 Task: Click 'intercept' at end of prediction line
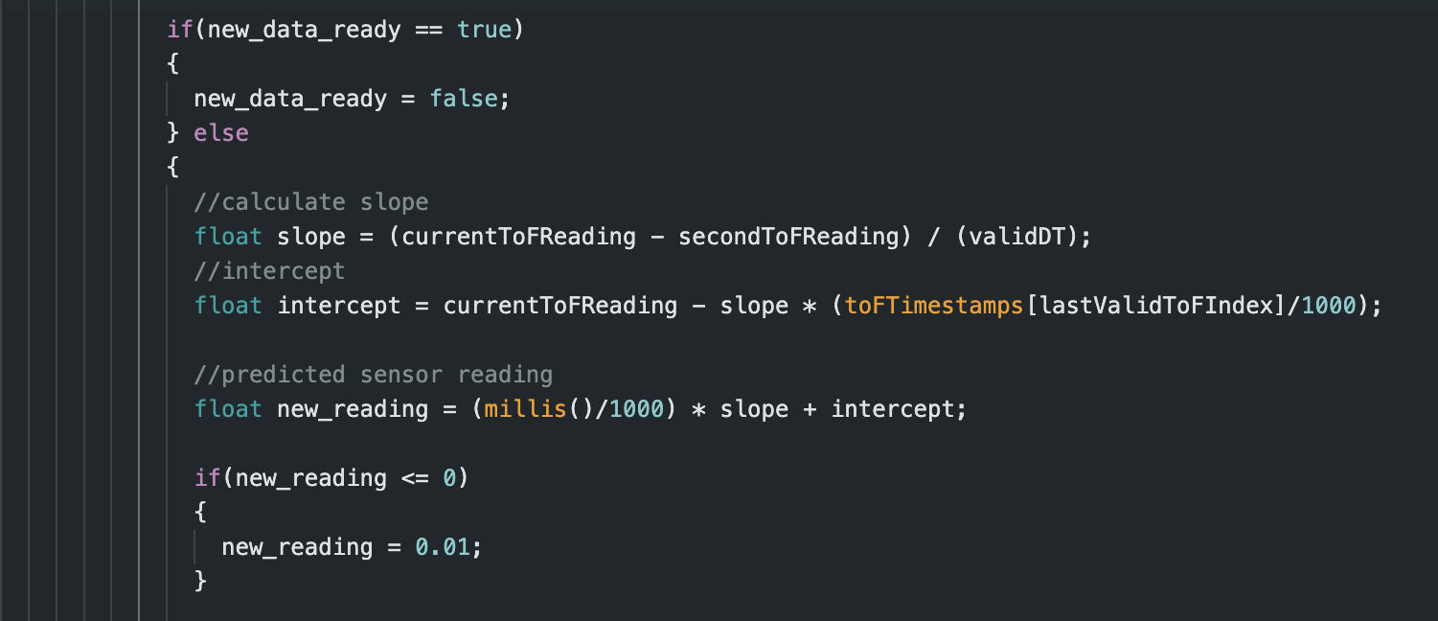point(893,409)
